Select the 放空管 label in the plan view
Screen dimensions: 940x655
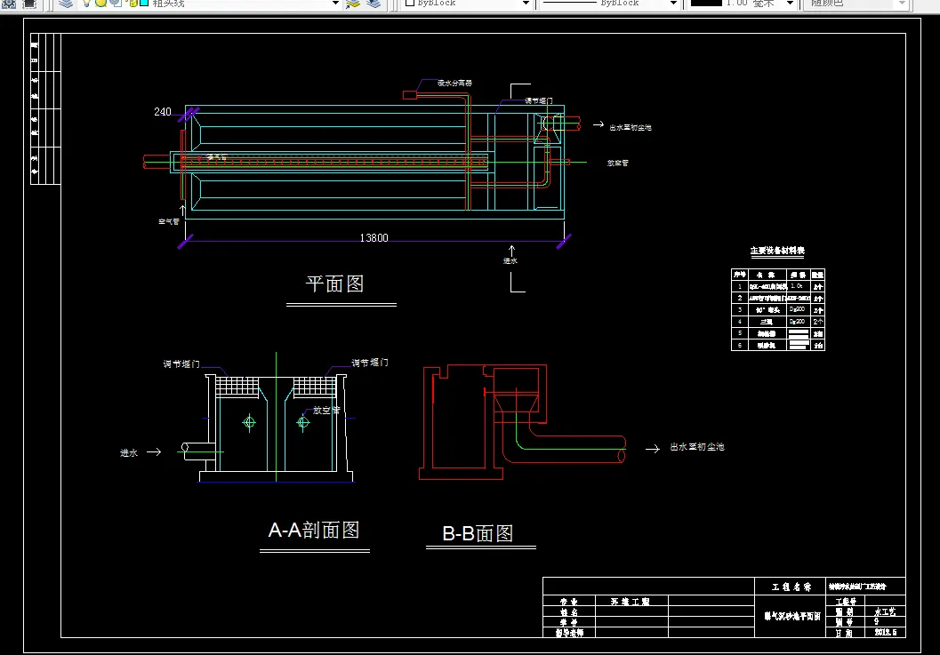[617, 163]
